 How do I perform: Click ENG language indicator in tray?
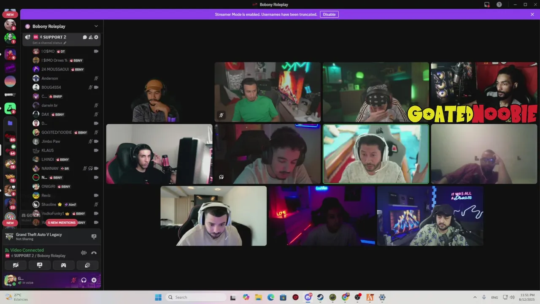(494, 297)
